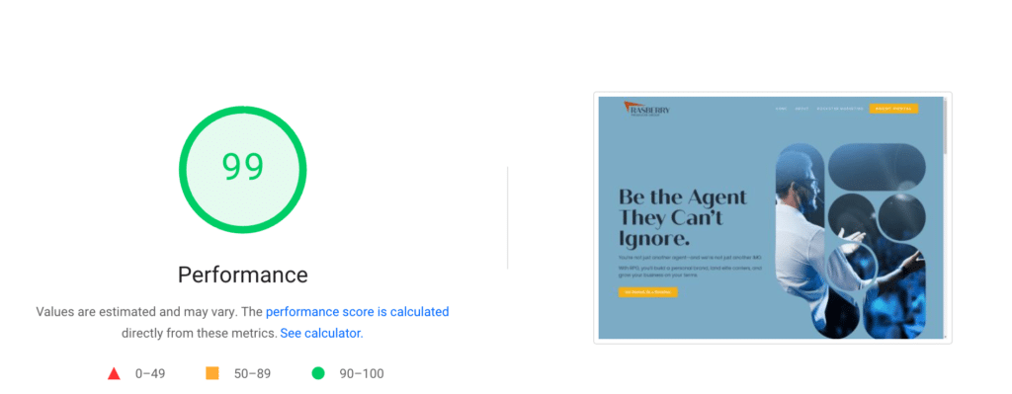Image resolution: width=1012 pixels, height=394 pixels.
Task: Click the green circle 90–100 legend icon
Action: [318, 372]
